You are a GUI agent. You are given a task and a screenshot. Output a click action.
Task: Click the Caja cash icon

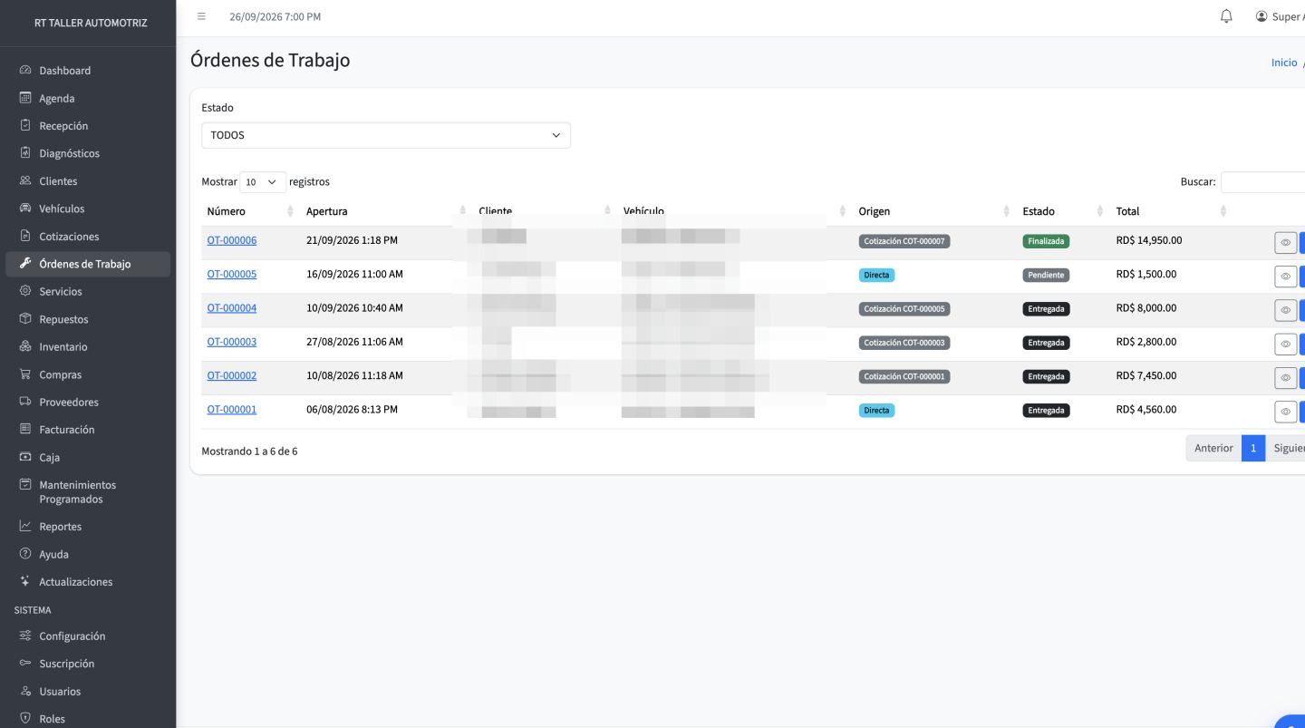point(25,457)
